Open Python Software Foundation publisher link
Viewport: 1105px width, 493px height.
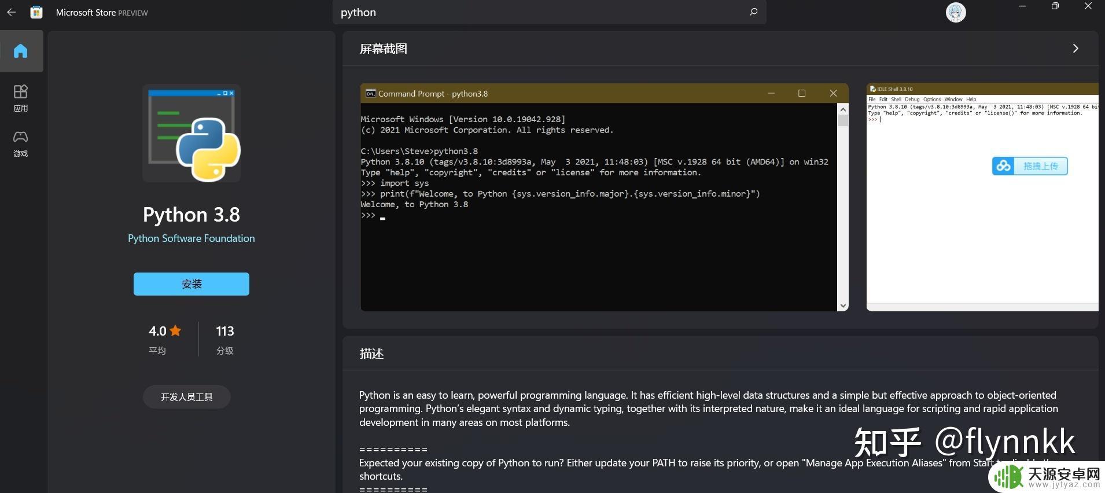191,238
